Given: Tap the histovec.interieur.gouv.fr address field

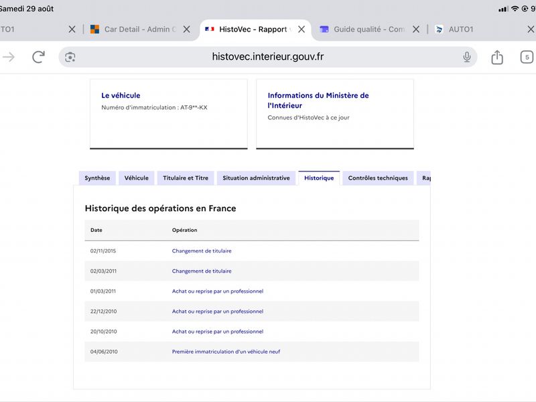Looking at the screenshot, I should (267, 57).
